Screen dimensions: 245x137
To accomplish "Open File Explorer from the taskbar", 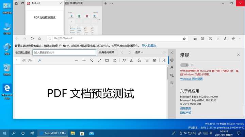I will coord(73,133).
